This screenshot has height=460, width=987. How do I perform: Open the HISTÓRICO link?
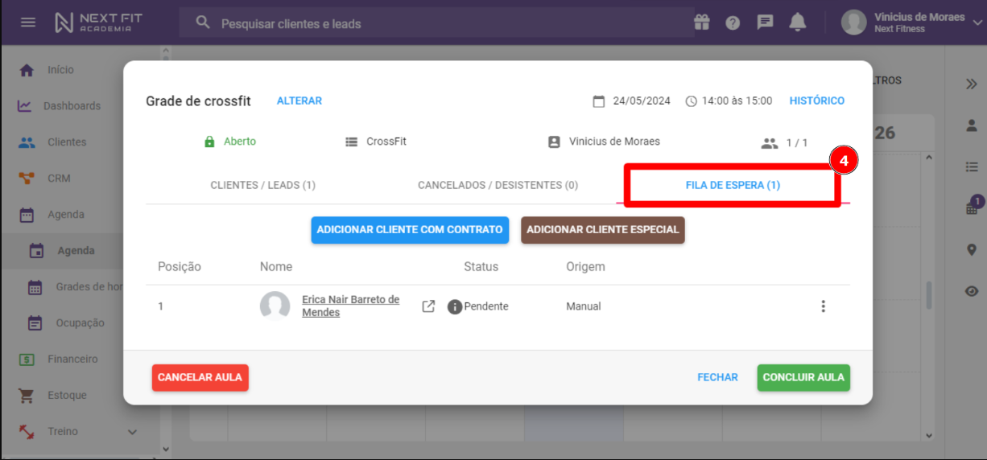pyautogui.click(x=817, y=101)
